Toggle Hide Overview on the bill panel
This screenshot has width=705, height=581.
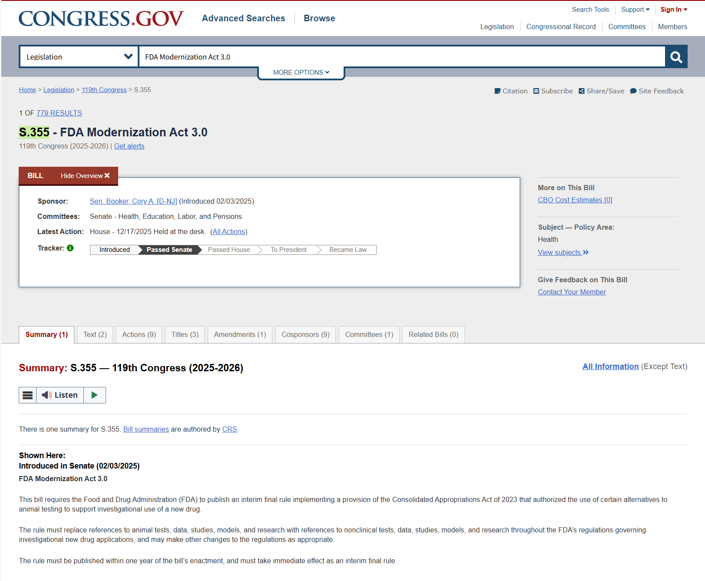(x=84, y=176)
